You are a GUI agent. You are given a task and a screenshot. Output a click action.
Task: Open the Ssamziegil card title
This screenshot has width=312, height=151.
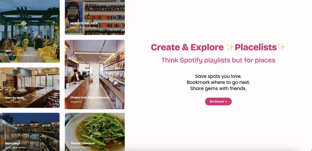coord(13,143)
